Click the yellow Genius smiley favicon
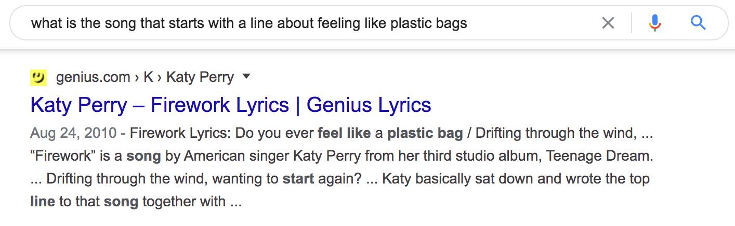This screenshot has width=735, height=226. point(39,78)
